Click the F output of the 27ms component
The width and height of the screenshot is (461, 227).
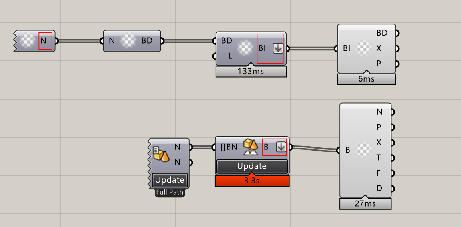[379, 173]
